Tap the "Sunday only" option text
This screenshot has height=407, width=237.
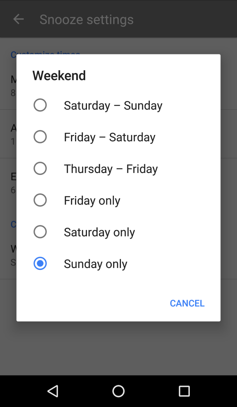[95, 264]
